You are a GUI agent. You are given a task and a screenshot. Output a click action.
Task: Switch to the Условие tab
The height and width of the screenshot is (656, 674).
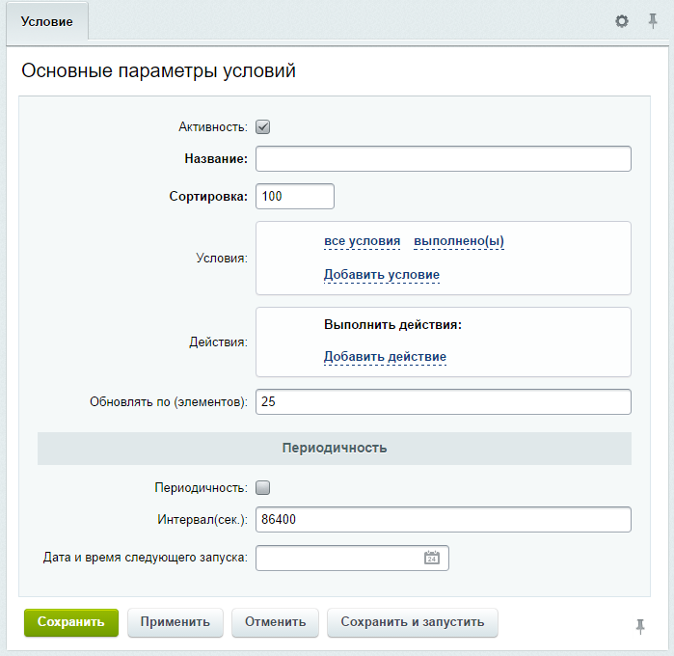[x=46, y=20]
